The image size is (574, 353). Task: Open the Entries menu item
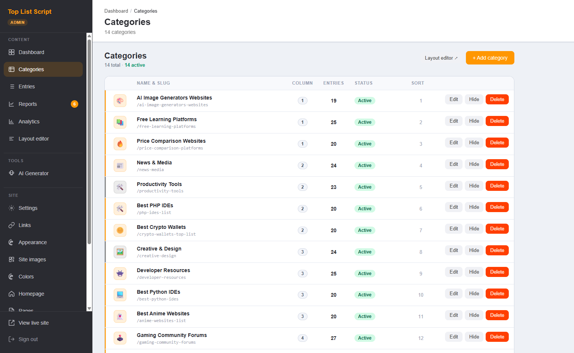click(x=43, y=86)
